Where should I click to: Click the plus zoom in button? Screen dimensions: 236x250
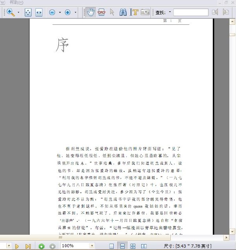pyautogui.click(x=68, y=13)
